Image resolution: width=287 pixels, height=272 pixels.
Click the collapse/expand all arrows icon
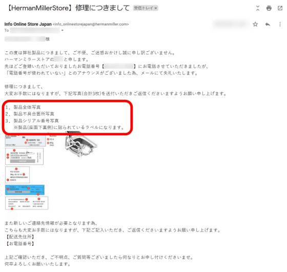tap(258, 8)
